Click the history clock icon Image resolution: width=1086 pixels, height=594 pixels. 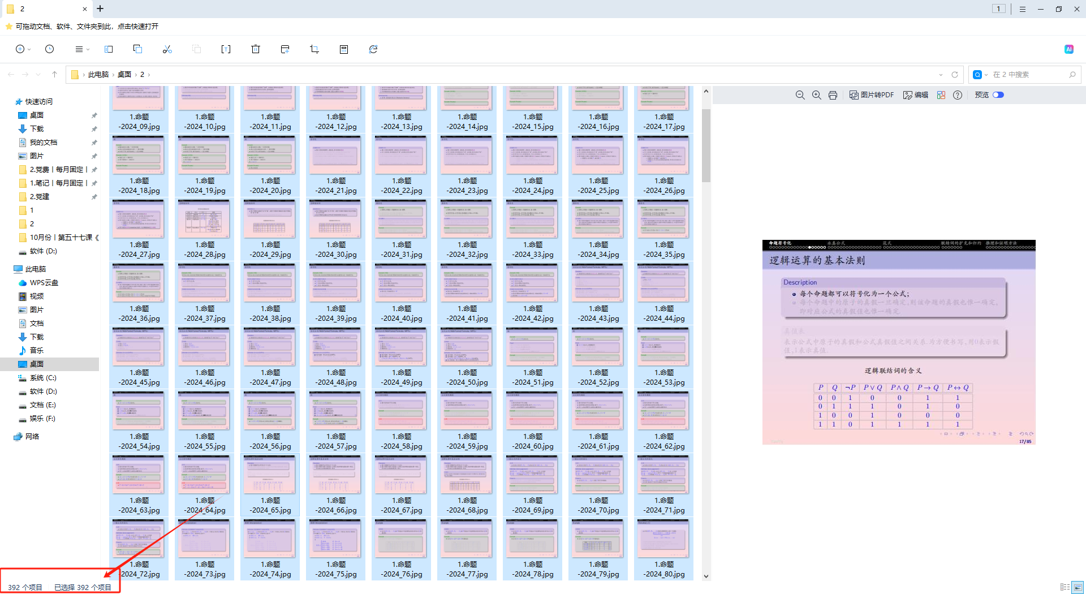50,49
